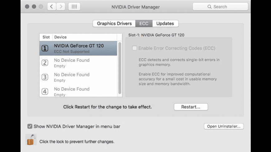Click the lock icon to prevent changes
The width and height of the screenshot is (271, 152).
pyautogui.click(x=30, y=140)
